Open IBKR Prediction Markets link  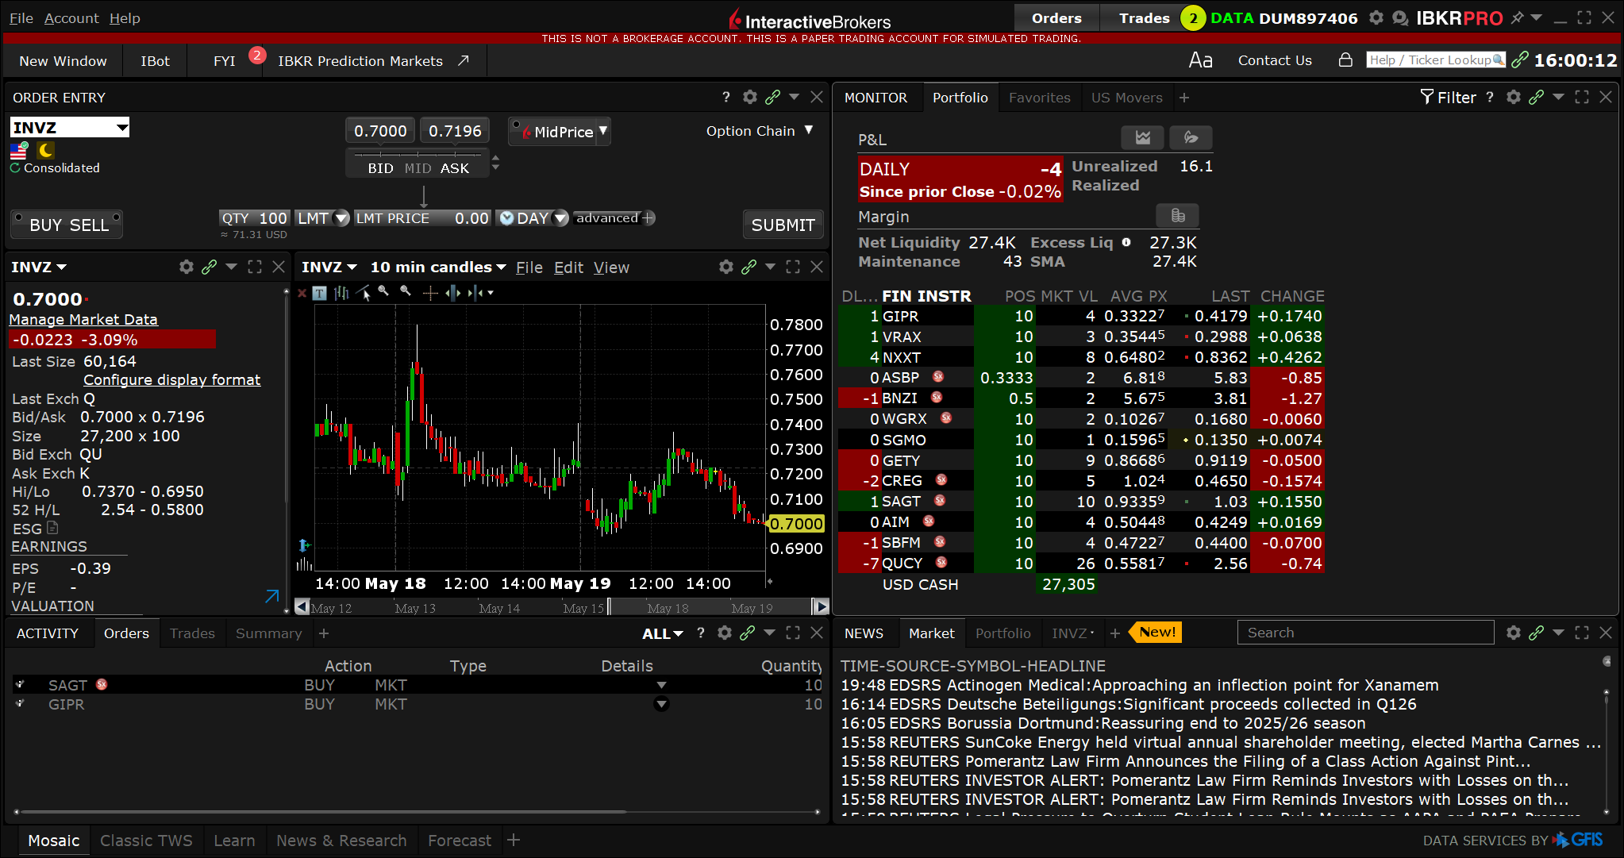(374, 60)
